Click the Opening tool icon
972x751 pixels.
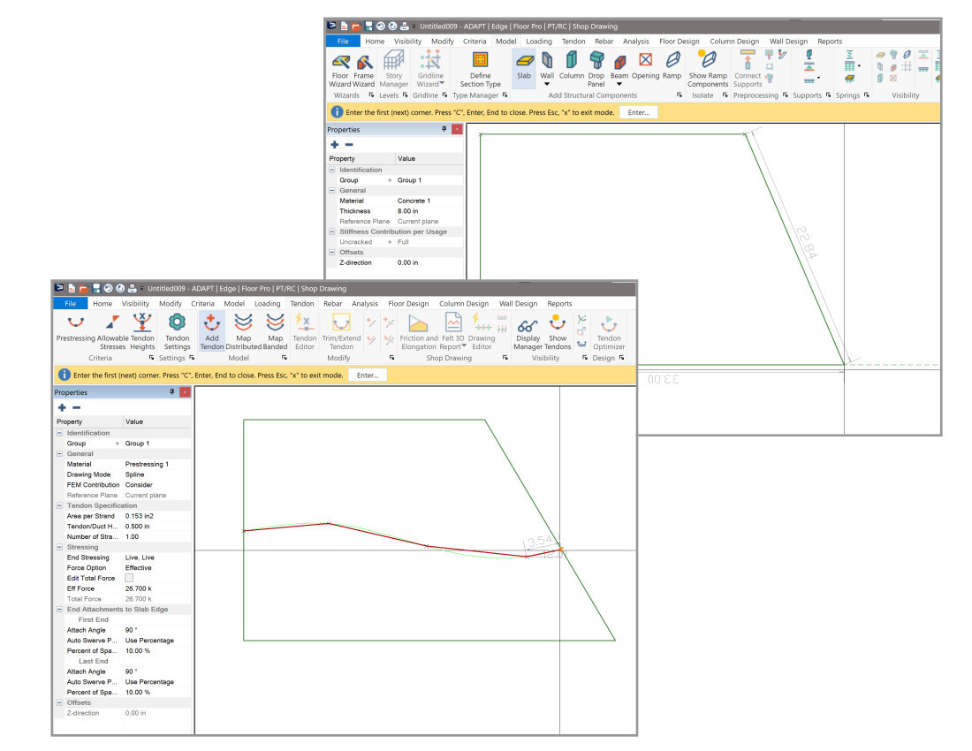click(x=645, y=62)
